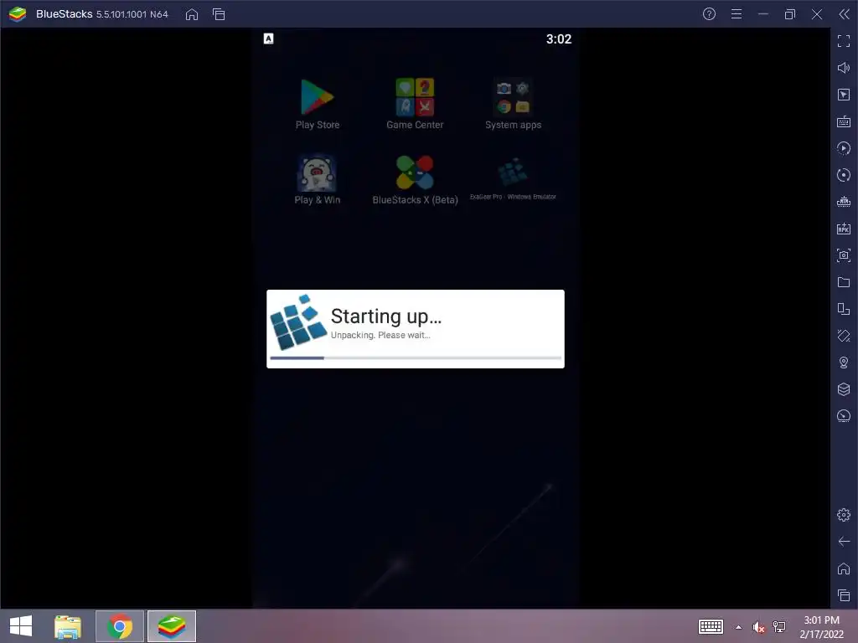Click the 3:02 clock in Android status bar
Image resolution: width=858 pixels, height=643 pixels.
pyautogui.click(x=559, y=39)
